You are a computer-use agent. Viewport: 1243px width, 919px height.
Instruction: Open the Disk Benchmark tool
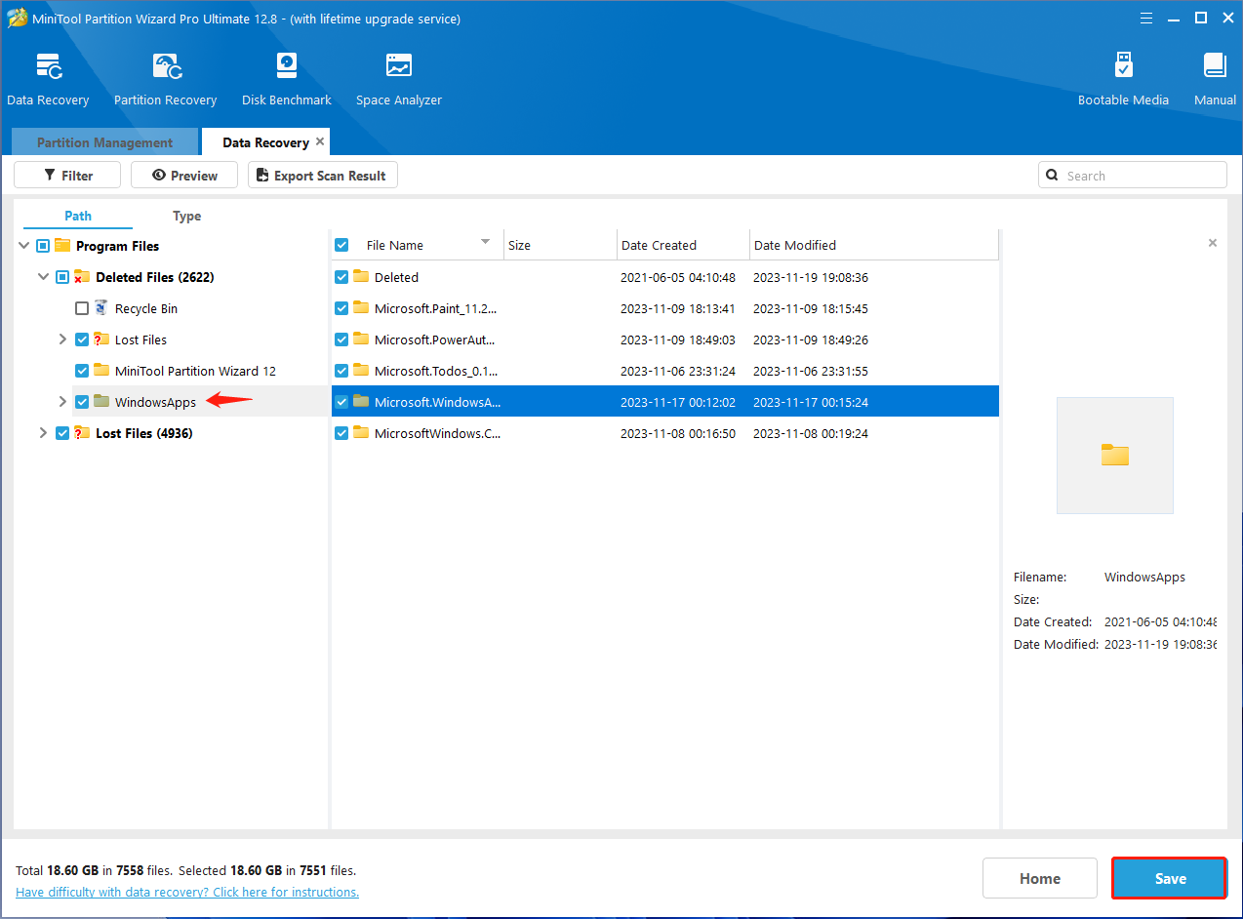click(287, 66)
